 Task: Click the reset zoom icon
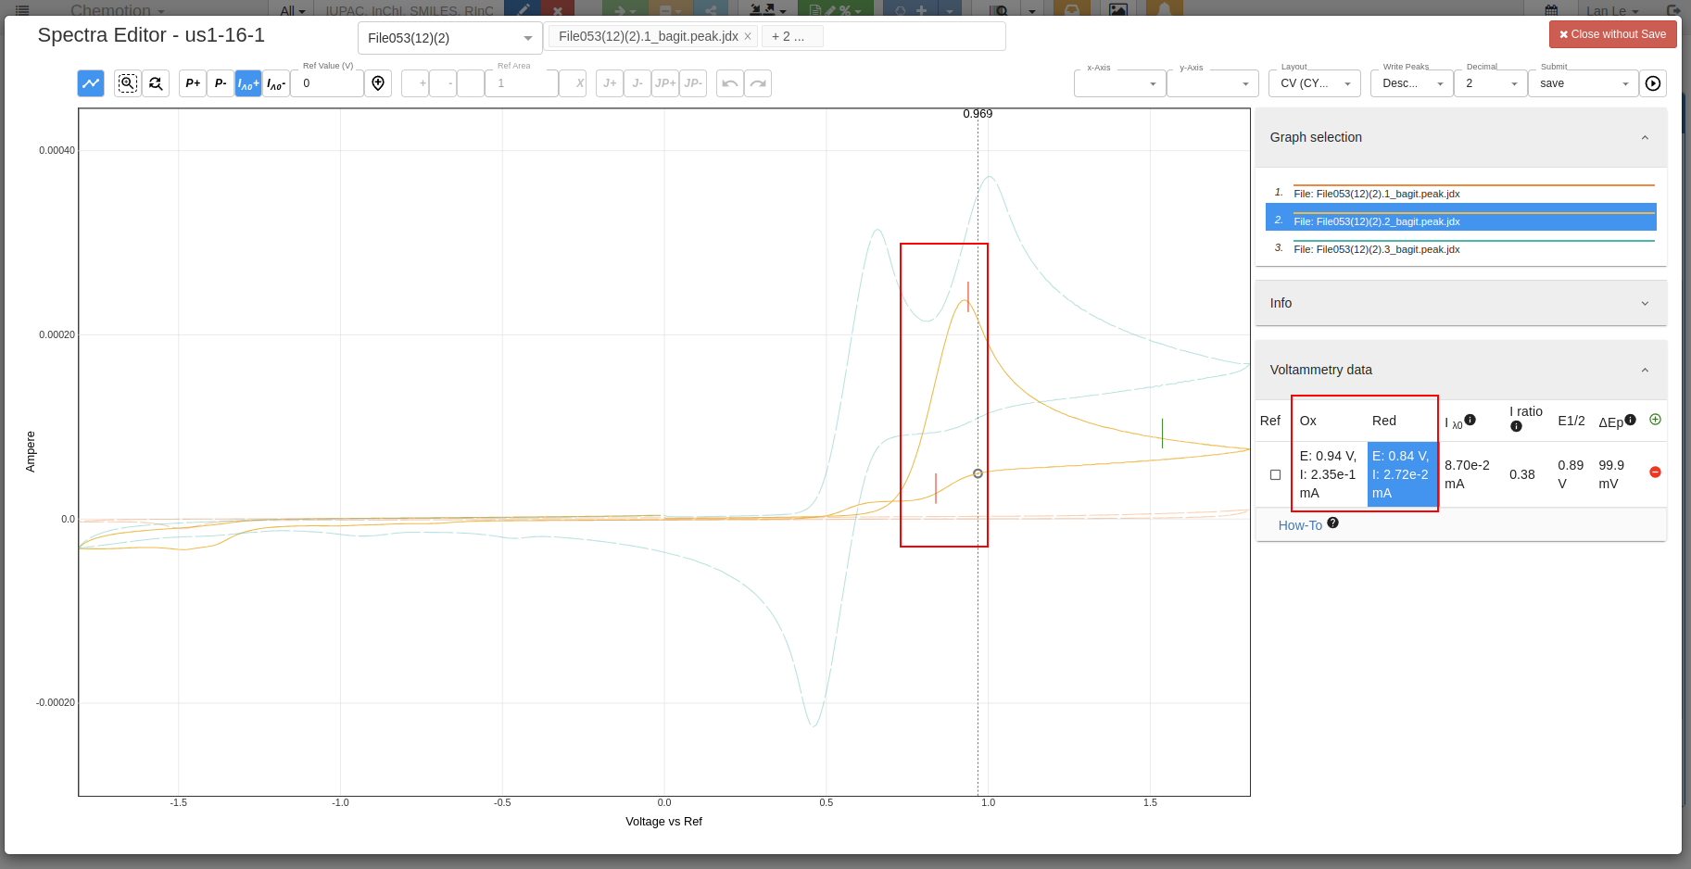(156, 83)
